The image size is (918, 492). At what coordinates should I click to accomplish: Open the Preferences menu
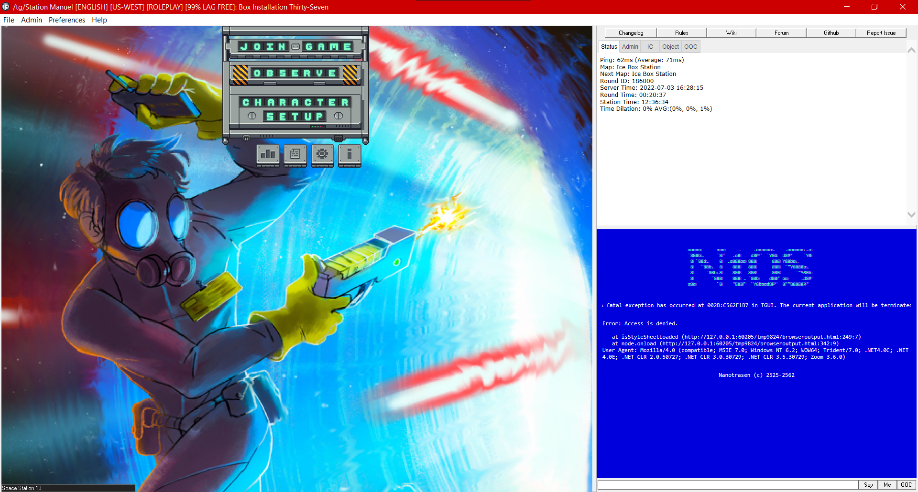[66, 20]
